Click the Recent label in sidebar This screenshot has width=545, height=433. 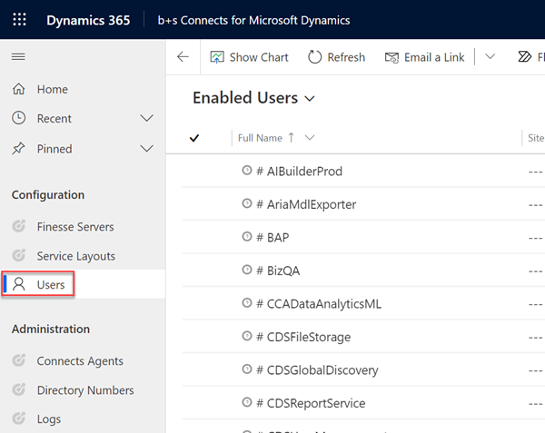[x=54, y=118]
